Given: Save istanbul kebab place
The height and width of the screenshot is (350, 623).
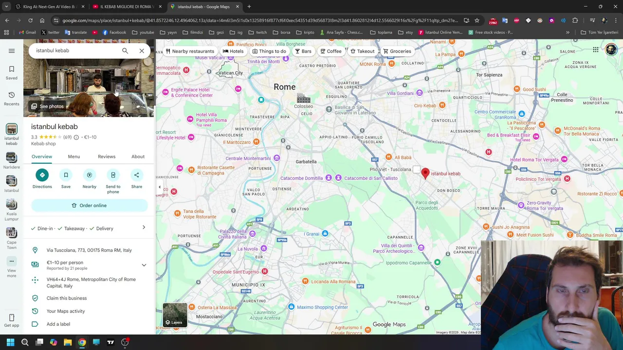Looking at the screenshot, I should coord(66,179).
